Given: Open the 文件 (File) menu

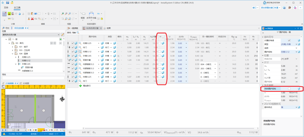Looking at the screenshot, I should [x=6, y=7].
